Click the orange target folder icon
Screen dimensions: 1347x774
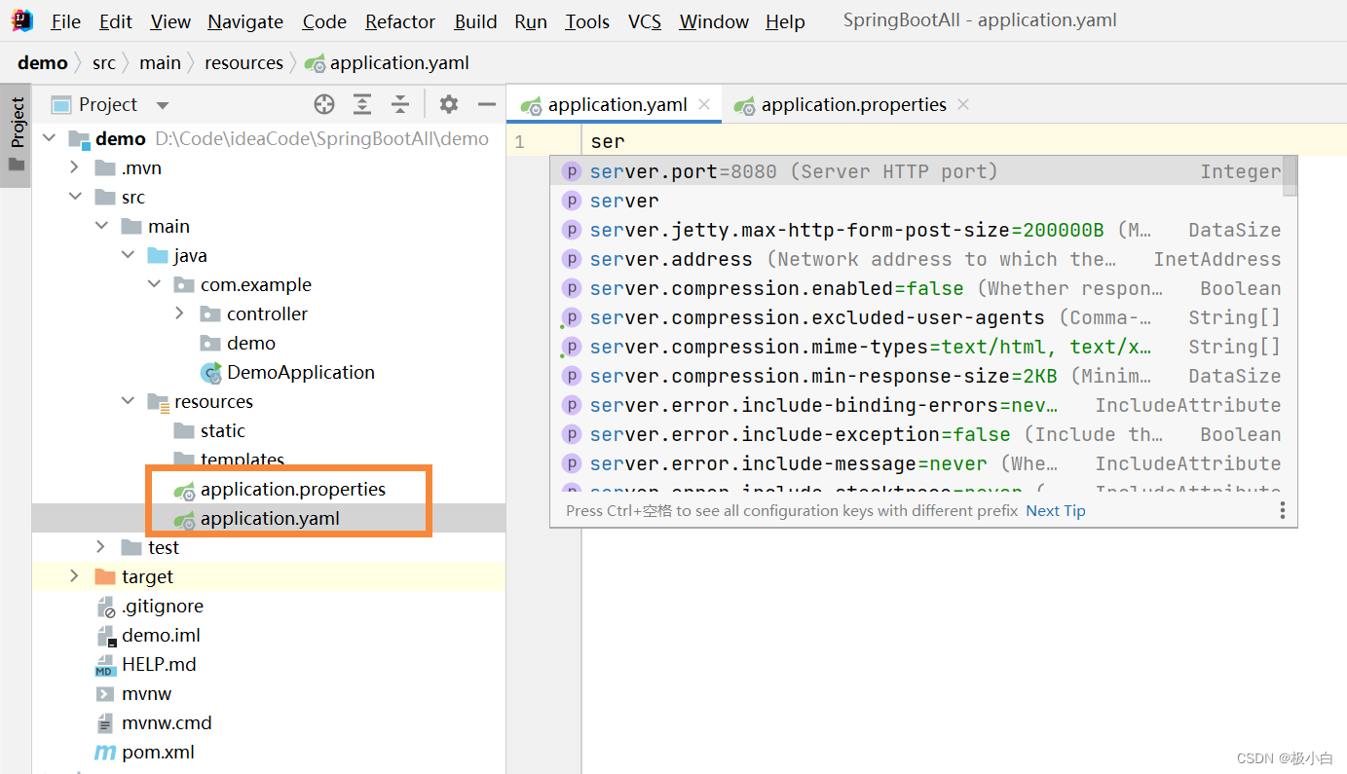click(x=105, y=576)
